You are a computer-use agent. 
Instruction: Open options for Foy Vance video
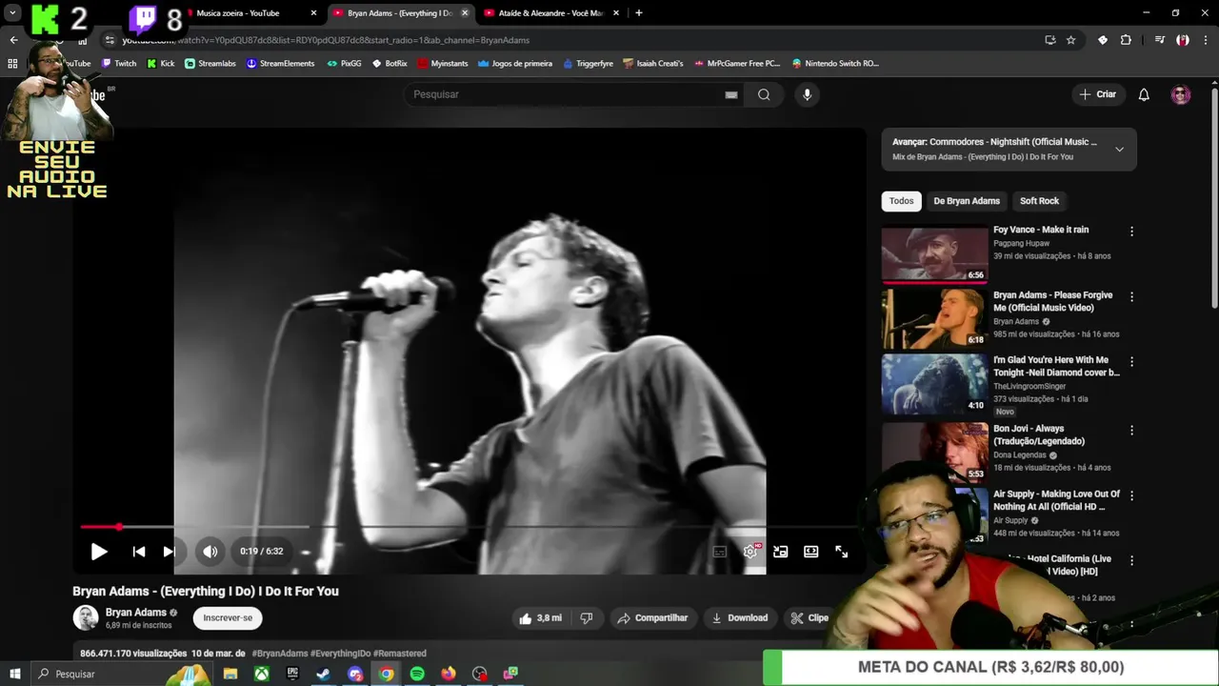pyautogui.click(x=1131, y=232)
